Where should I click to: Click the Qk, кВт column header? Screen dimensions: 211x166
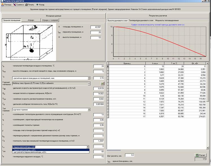(193, 63)
